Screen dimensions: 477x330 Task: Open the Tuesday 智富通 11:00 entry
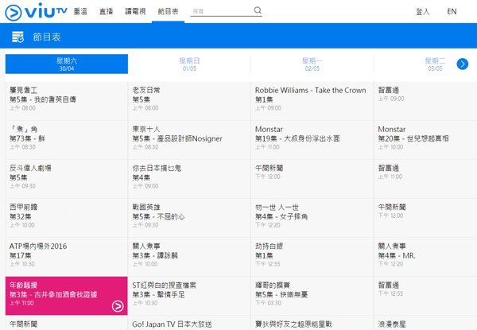pyautogui.click(x=425, y=179)
